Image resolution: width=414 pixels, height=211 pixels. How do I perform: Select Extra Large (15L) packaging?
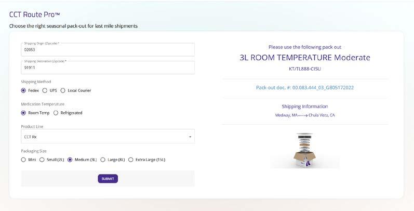pyautogui.click(x=131, y=160)
